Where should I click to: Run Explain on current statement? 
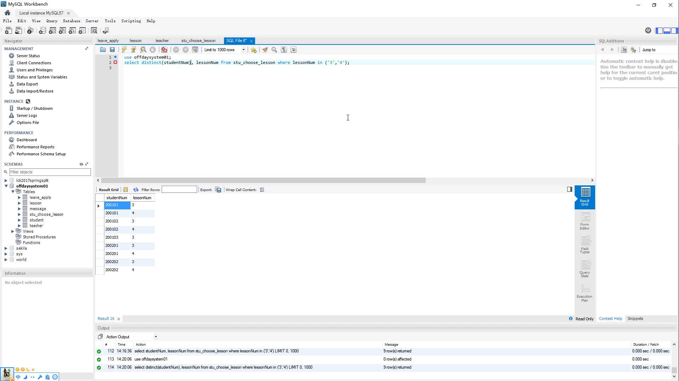point(143,50)
